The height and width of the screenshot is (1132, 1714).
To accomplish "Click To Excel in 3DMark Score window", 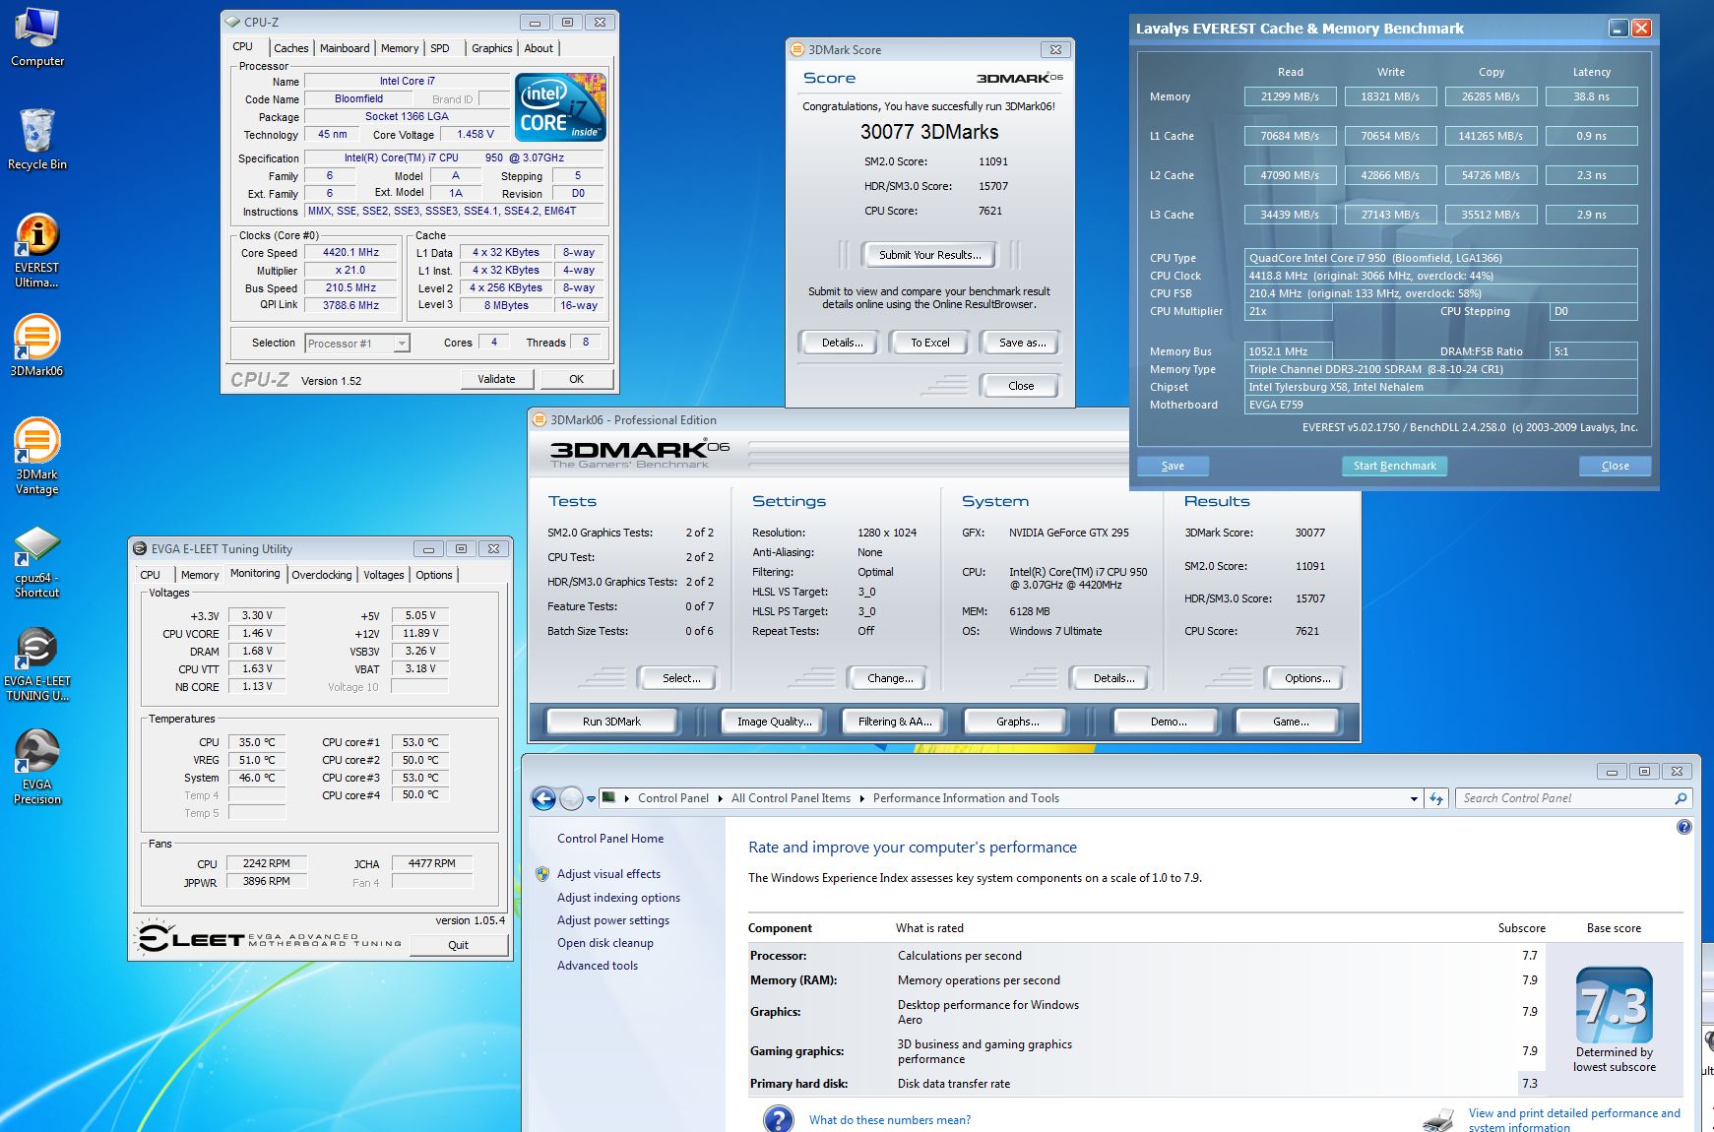I will click(929, 343).
